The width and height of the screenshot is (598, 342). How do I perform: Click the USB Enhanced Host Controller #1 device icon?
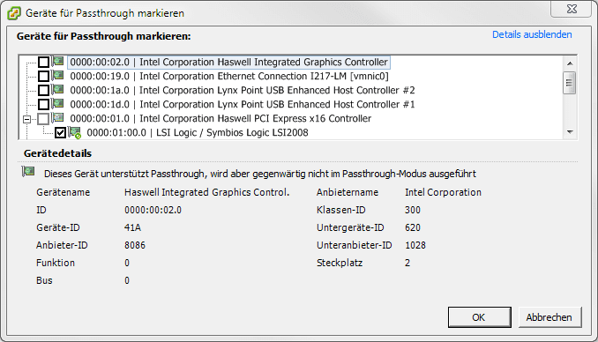pos(58,103)
